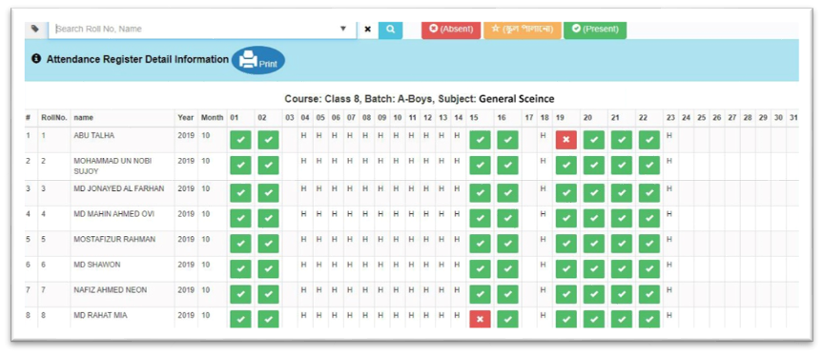Viewport: 823px width, 355px height.
Task: Select the red Absent status button
Action: [x=451, y=30]
